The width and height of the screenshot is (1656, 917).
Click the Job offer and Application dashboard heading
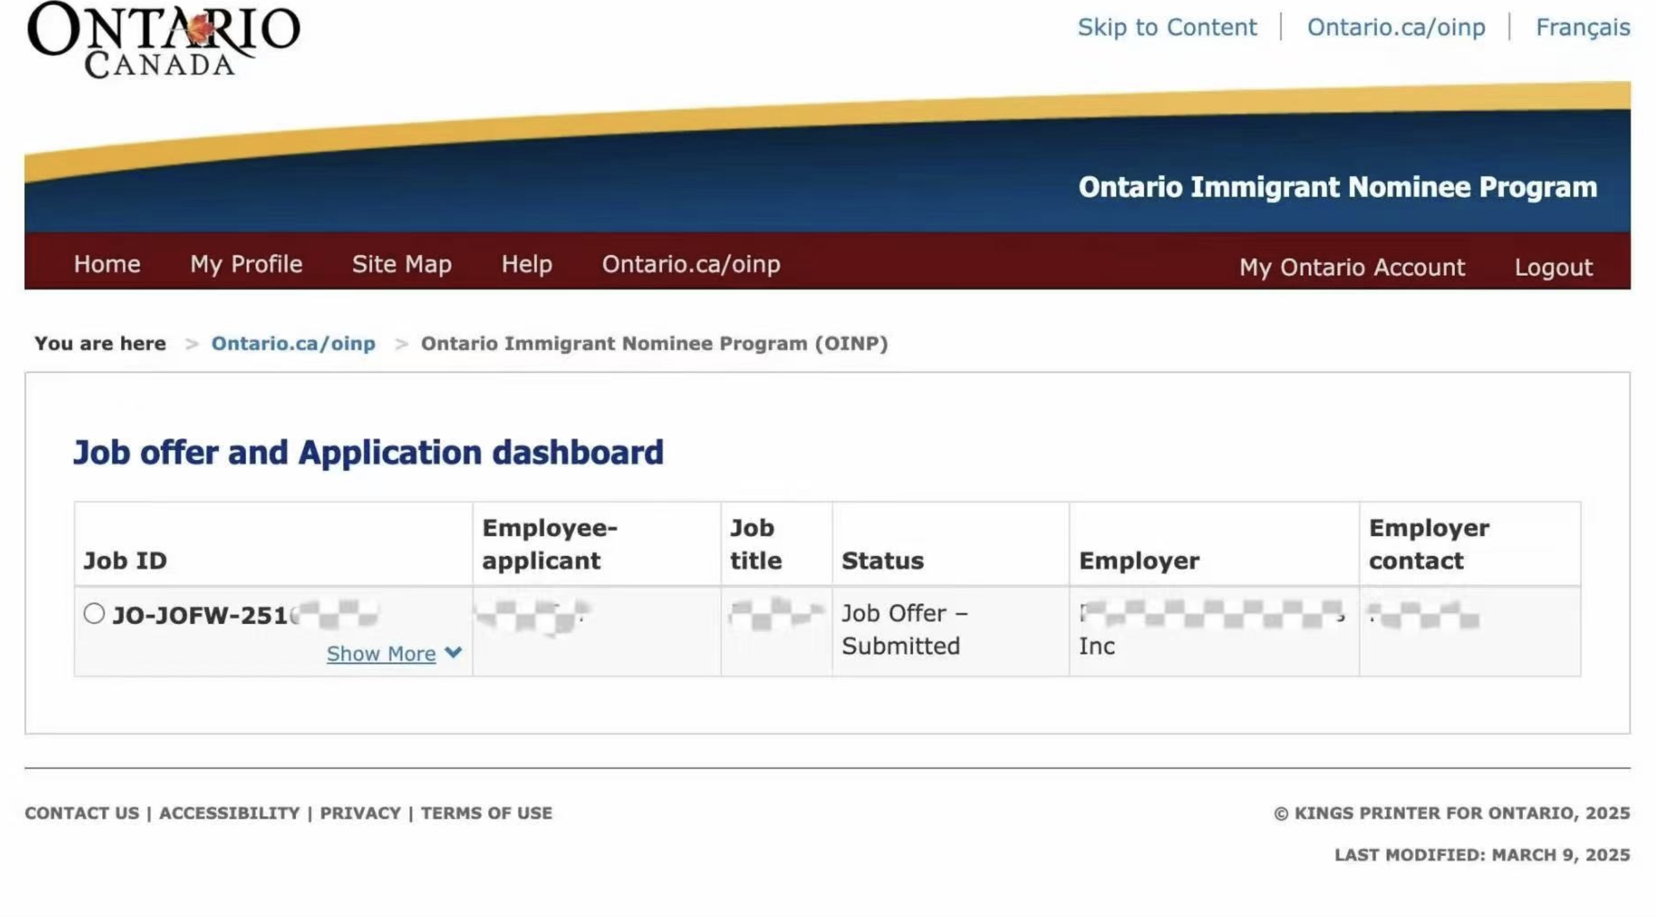point(368,452)
